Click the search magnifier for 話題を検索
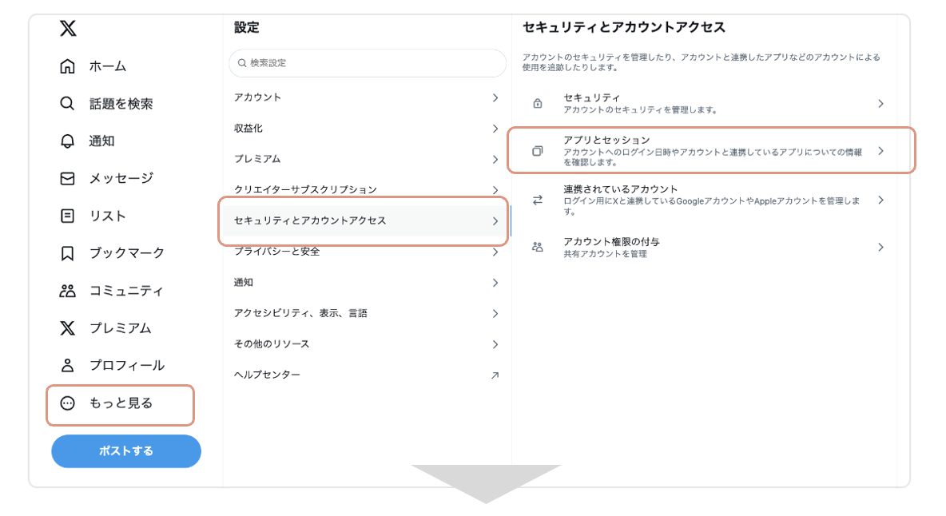 pos(68,104)
